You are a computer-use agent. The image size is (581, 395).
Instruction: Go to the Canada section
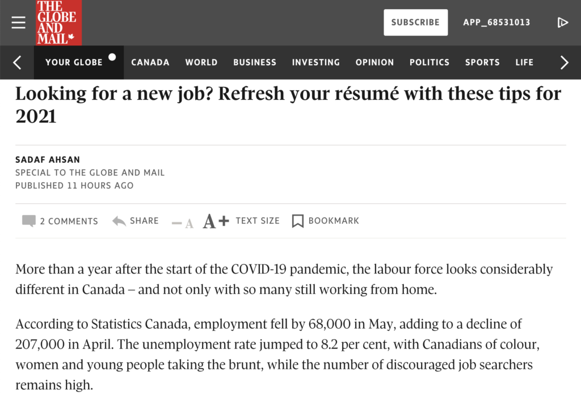[150, 62]
